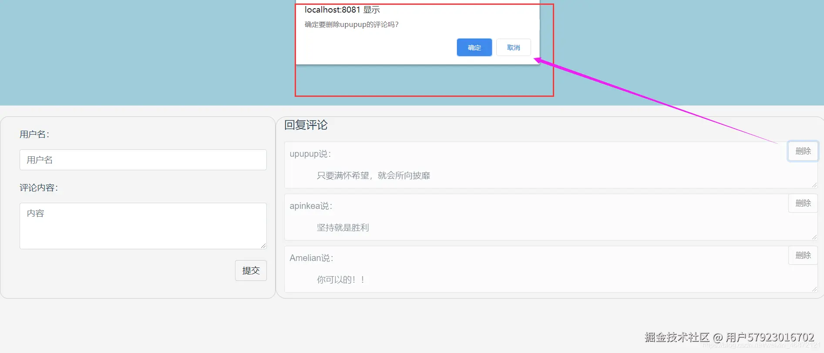Select the comment '只要满怀希望，就会所向披靡'
This screenshot has width=824, height=353.
(373, 175)
